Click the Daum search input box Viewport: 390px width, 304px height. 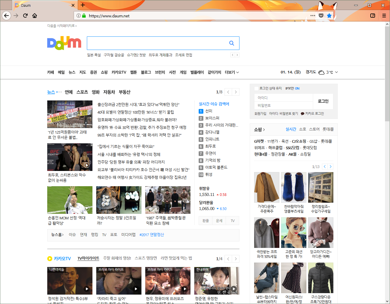tap(158, 43)
